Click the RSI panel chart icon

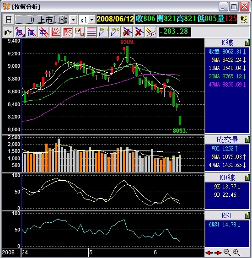(247, 215)
